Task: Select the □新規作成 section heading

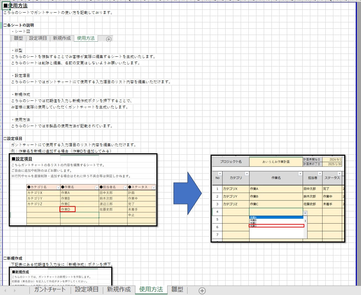Action: pyautogui.click(x=13, y=258)
